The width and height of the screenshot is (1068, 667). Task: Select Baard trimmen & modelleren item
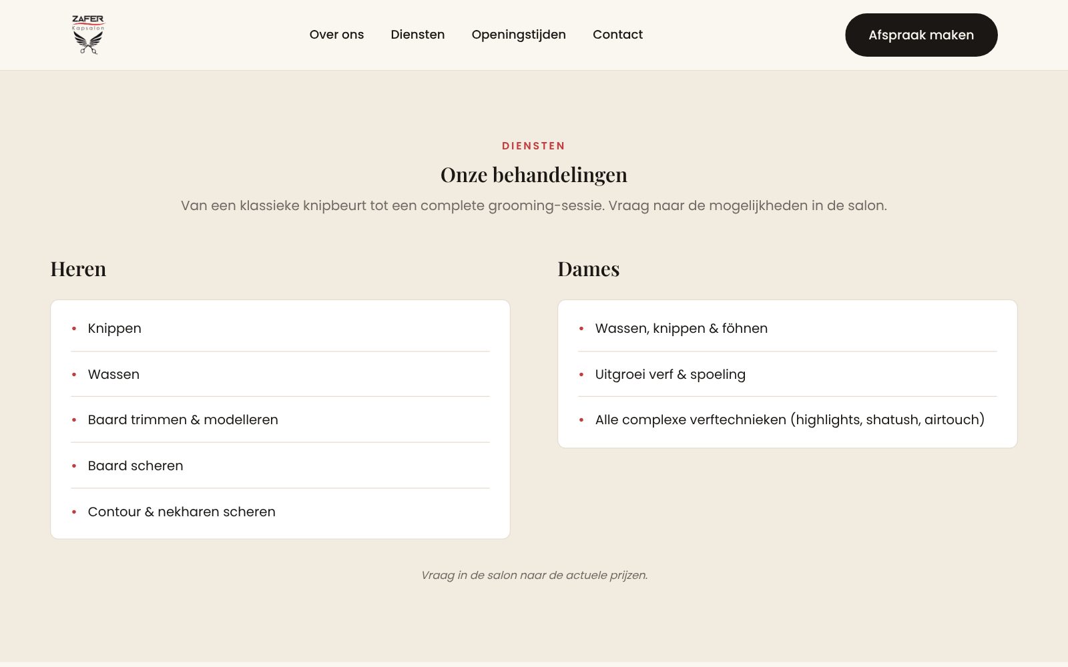click(x=280, y=420)
